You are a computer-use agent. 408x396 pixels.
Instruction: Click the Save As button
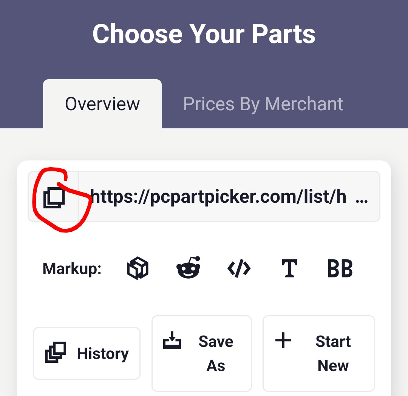click(201, 353)
